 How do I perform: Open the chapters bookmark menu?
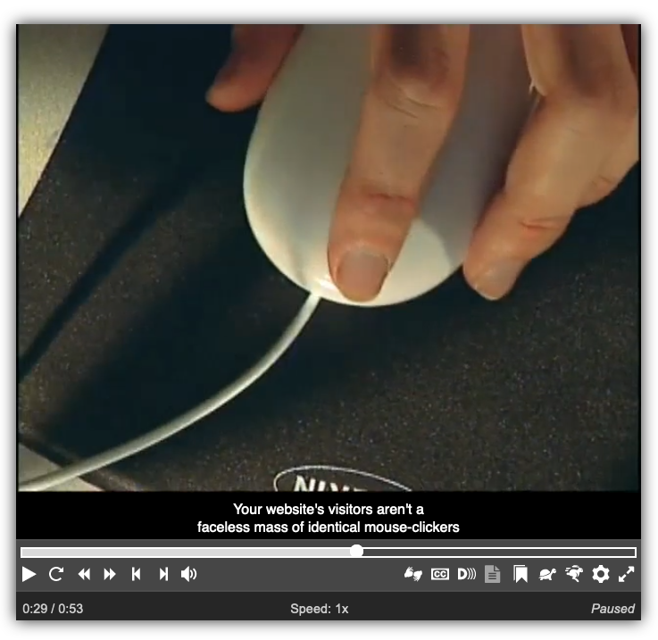521,574
